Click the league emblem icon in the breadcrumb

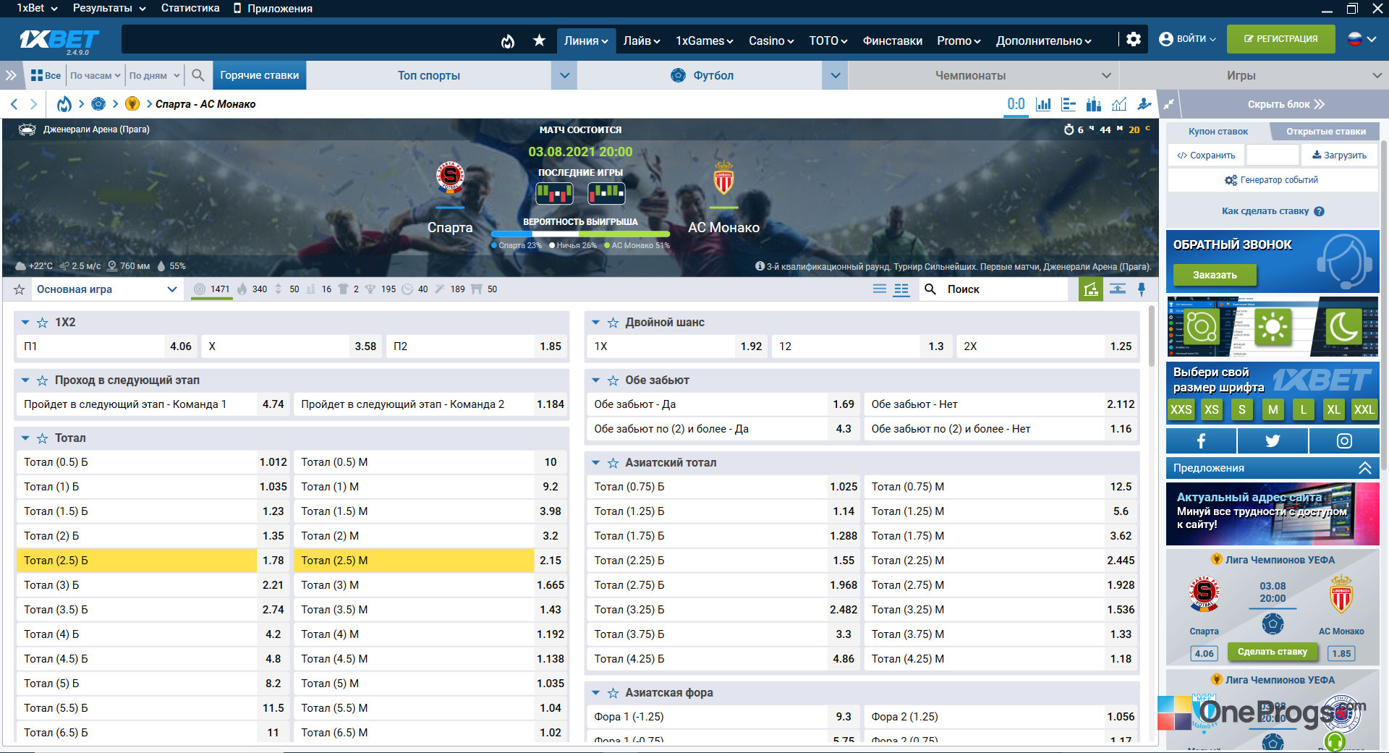click(132, 104)
